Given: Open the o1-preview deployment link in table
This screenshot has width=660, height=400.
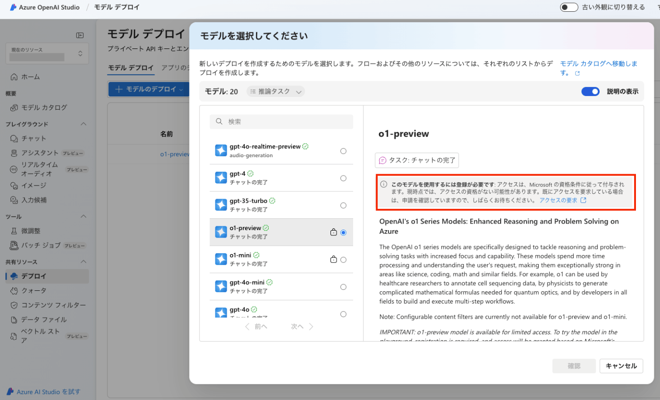Looking at the screenshot, I should tap(174, 154).
